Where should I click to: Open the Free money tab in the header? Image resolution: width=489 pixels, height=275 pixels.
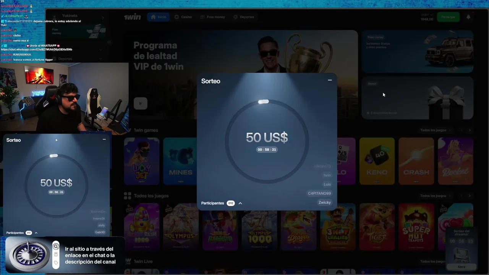click(212, 17)
